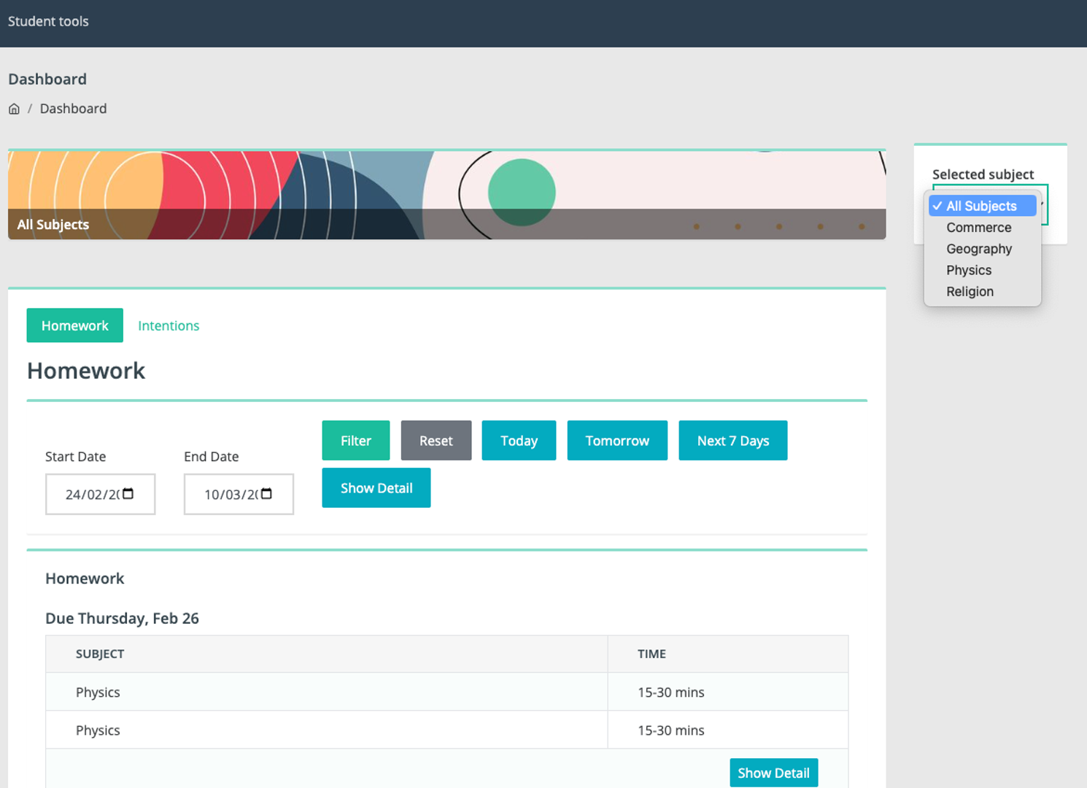
Task: Click the home icon in breadcrumb
Action: (x=14, y=109)
